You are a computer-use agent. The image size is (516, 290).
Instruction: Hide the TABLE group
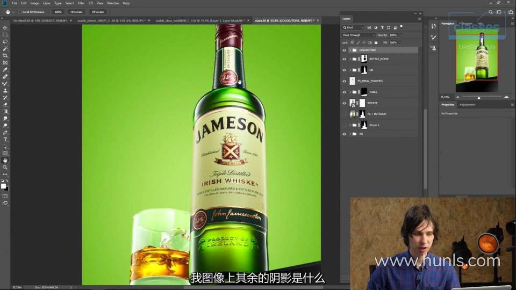click(x=344, y=92)
